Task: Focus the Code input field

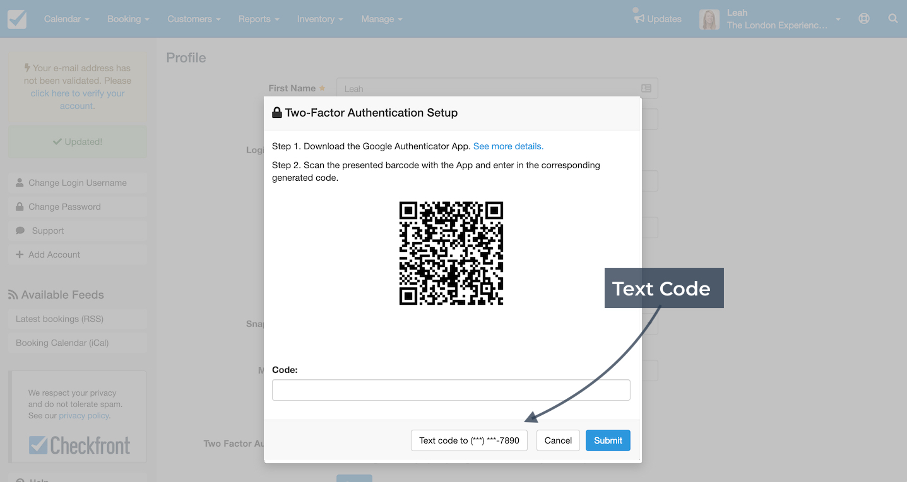Action: (x=451, y=390)
